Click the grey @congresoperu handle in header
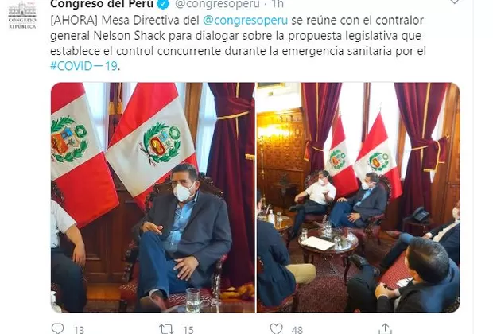 (217, 4)
